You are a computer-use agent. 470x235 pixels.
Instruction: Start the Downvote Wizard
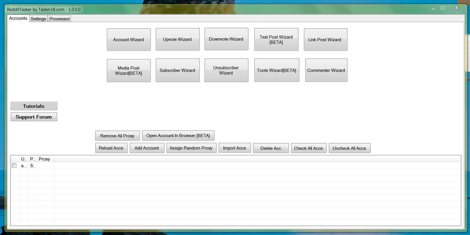(x=226, y=39)
